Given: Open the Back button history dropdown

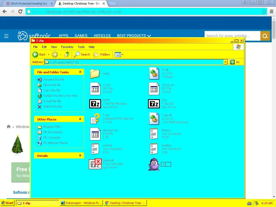Looking at the screenshot, I should [49, 54].
